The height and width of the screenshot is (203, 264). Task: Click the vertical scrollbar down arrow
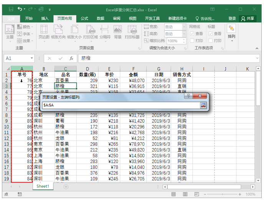[258, 180]
